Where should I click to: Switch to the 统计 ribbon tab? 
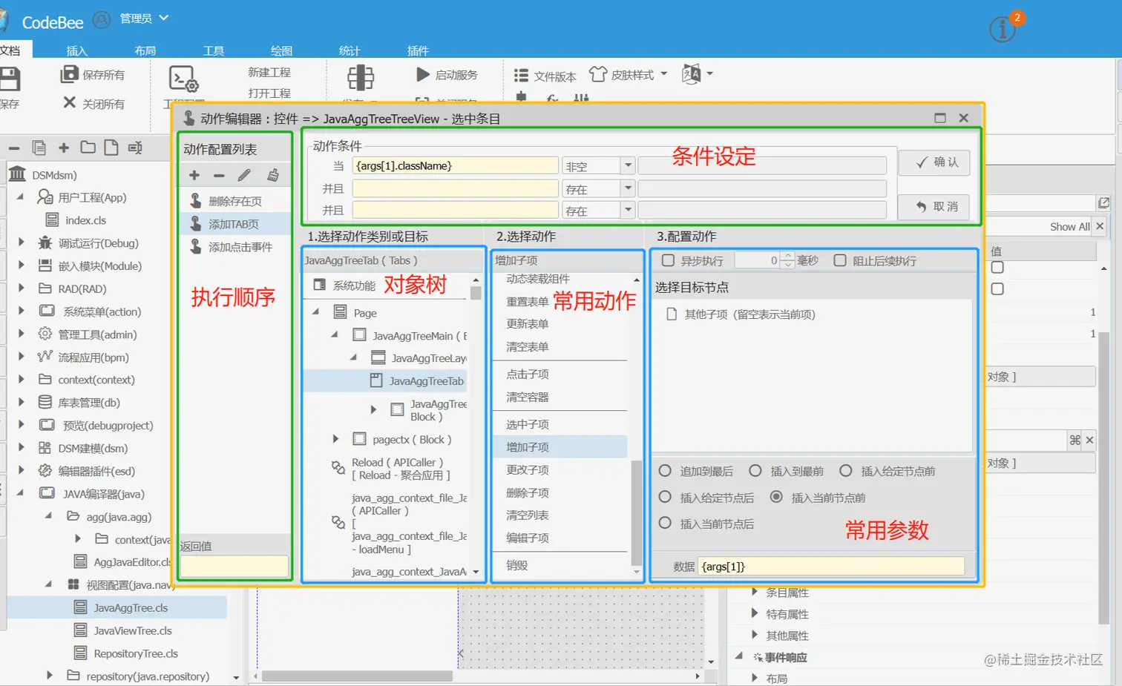[350, 50]
